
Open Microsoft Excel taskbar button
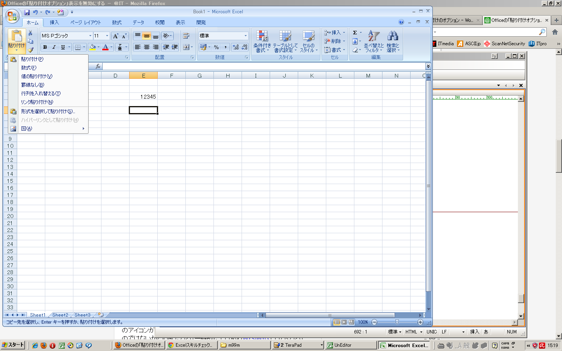[x=405, y=345]
